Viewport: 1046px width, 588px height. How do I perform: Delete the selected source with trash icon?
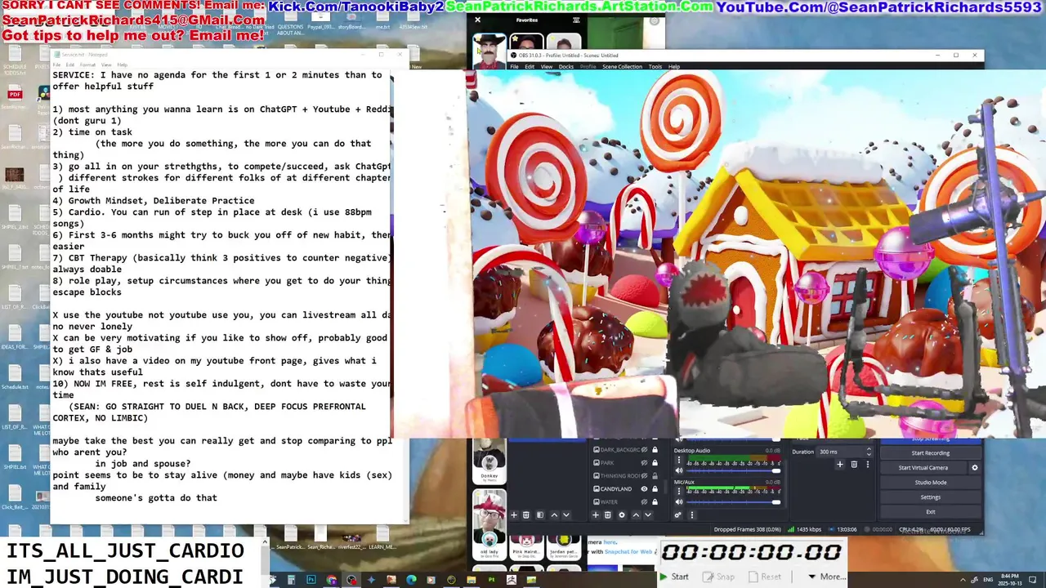coord(607,514)
